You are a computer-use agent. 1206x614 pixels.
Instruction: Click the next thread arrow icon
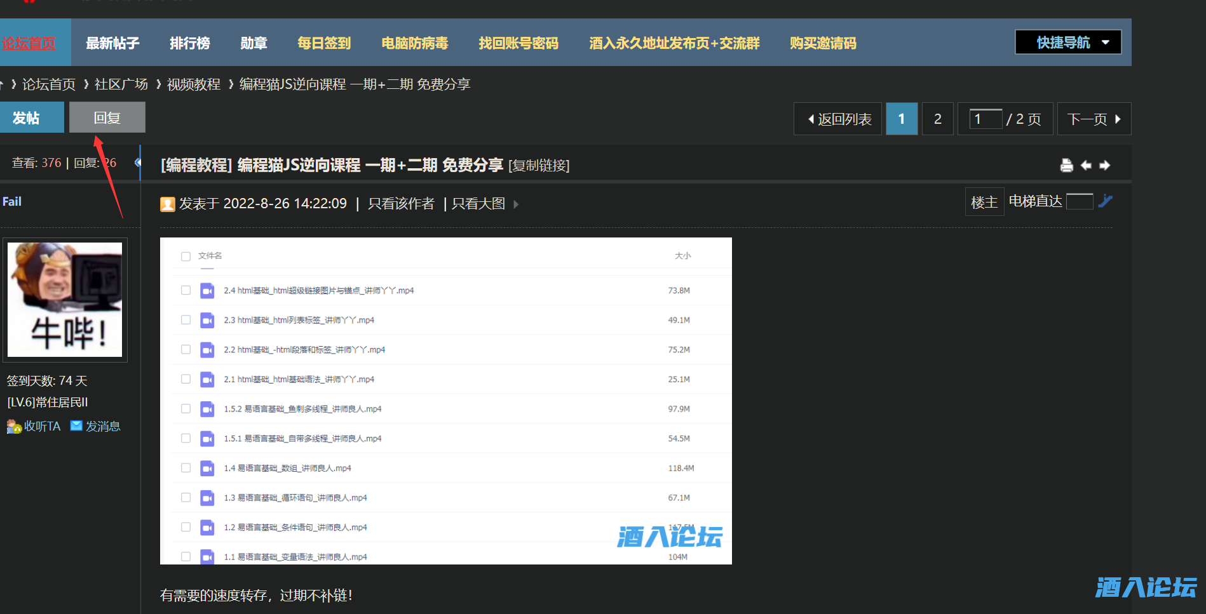coord(1106,165)
